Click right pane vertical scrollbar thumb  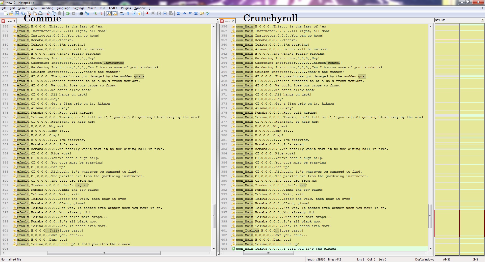click(430, 216)
